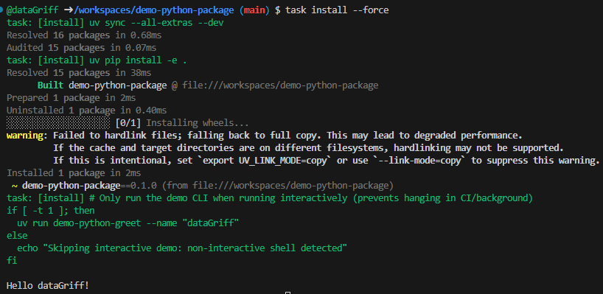Click 'Prepared 1 package in 2ms' line

click(72, 98)
